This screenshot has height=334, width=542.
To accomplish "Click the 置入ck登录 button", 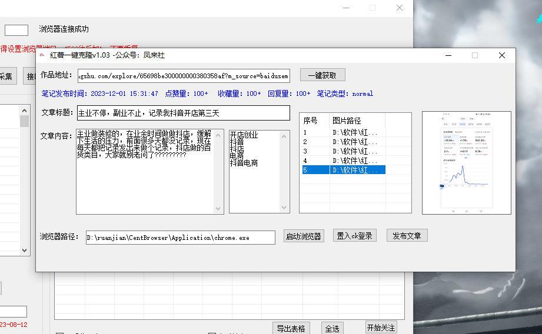I will (x=354, y=236).
